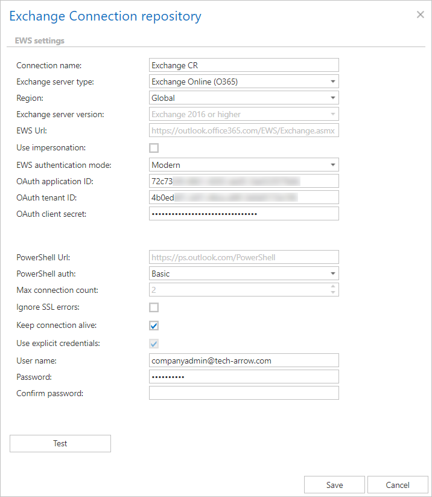The image size is (432, 497).
Task: Click into the OAuth tenant ID field
Action: [x=244, y=197]
